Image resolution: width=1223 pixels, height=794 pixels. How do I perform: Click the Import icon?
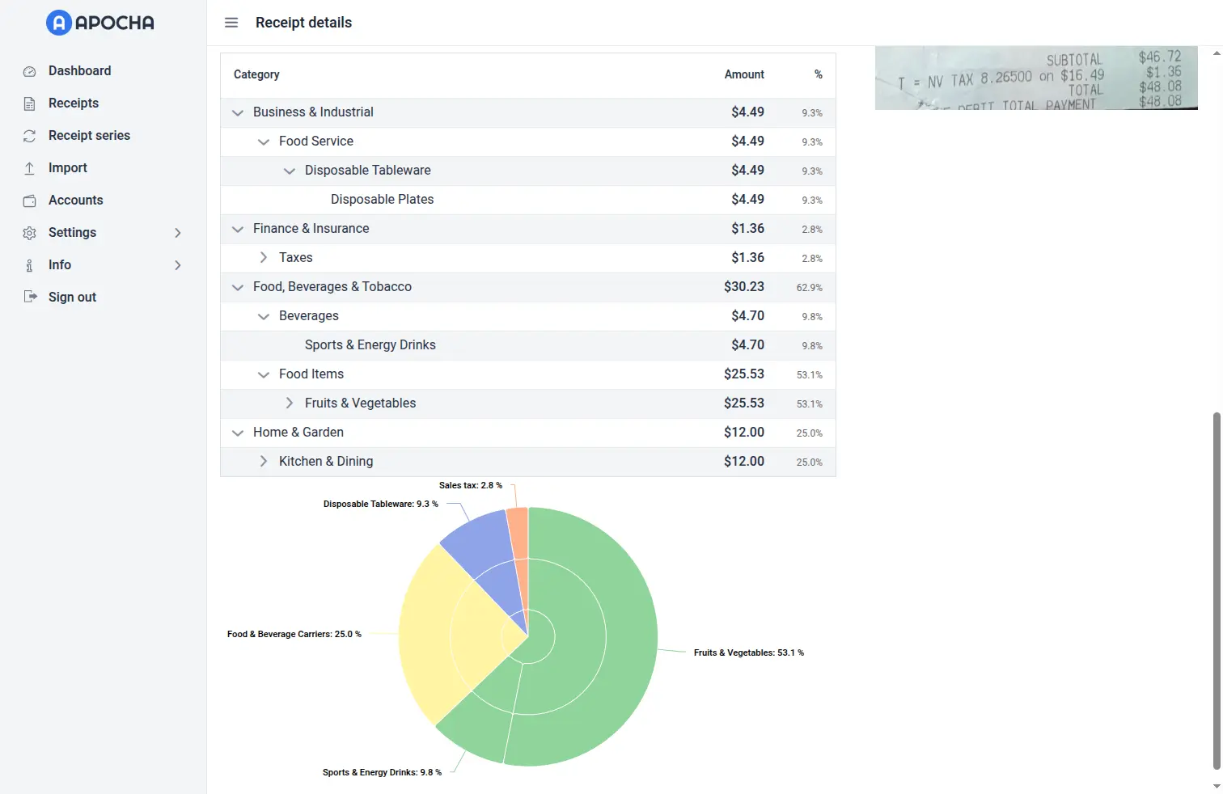click(x=29, y=167)
